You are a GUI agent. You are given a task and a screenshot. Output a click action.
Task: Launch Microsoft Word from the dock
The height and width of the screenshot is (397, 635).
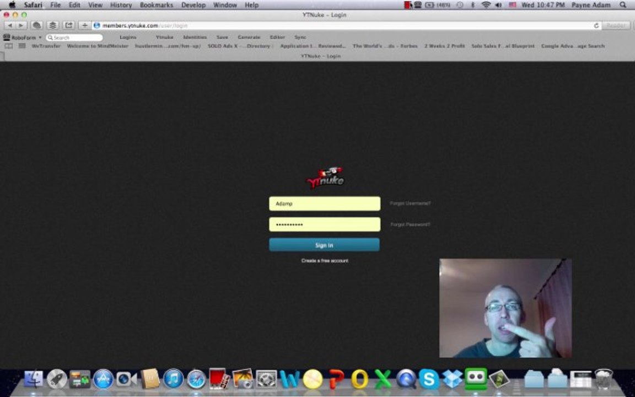pyautogui.click(x=289, y=379)
